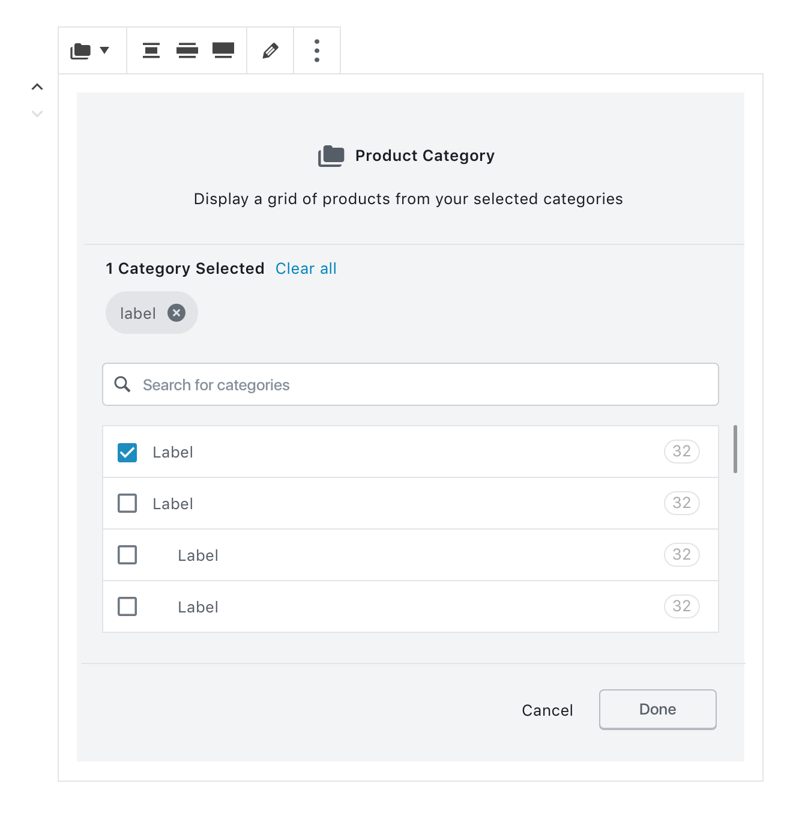
Task: Apply wide width alignment from the toolbar
Action: 187,50
